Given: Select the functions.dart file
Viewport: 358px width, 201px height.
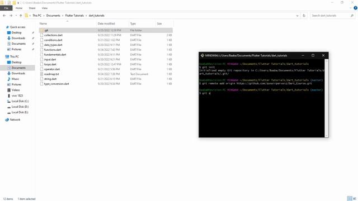Looking at the screenshot, I should pos(53,50).
